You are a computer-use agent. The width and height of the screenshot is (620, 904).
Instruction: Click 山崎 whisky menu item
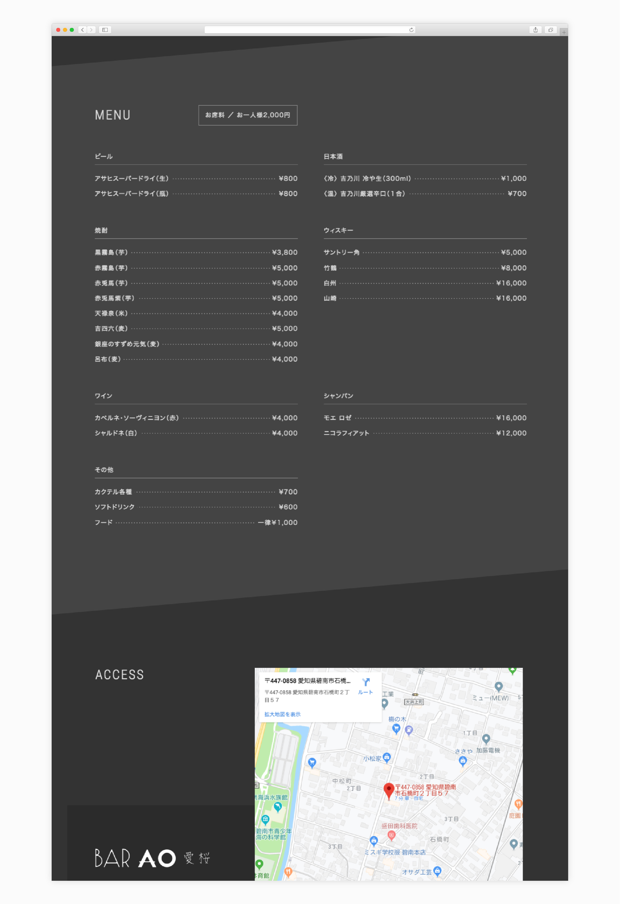click(425, 298)
